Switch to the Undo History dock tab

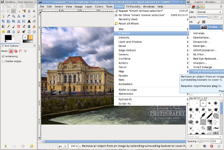[202, 7]
